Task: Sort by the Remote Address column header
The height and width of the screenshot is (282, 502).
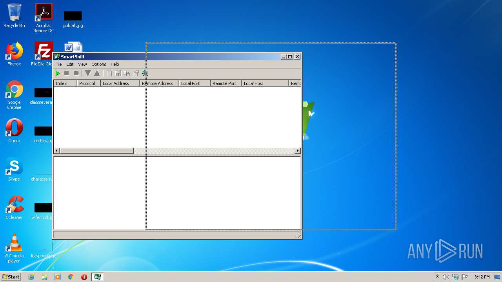Action: pos(159,83)
